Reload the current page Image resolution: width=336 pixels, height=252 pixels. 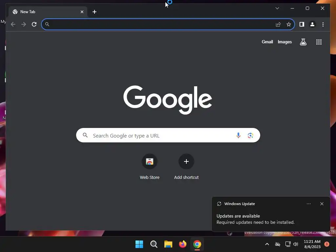coord(34,24)
